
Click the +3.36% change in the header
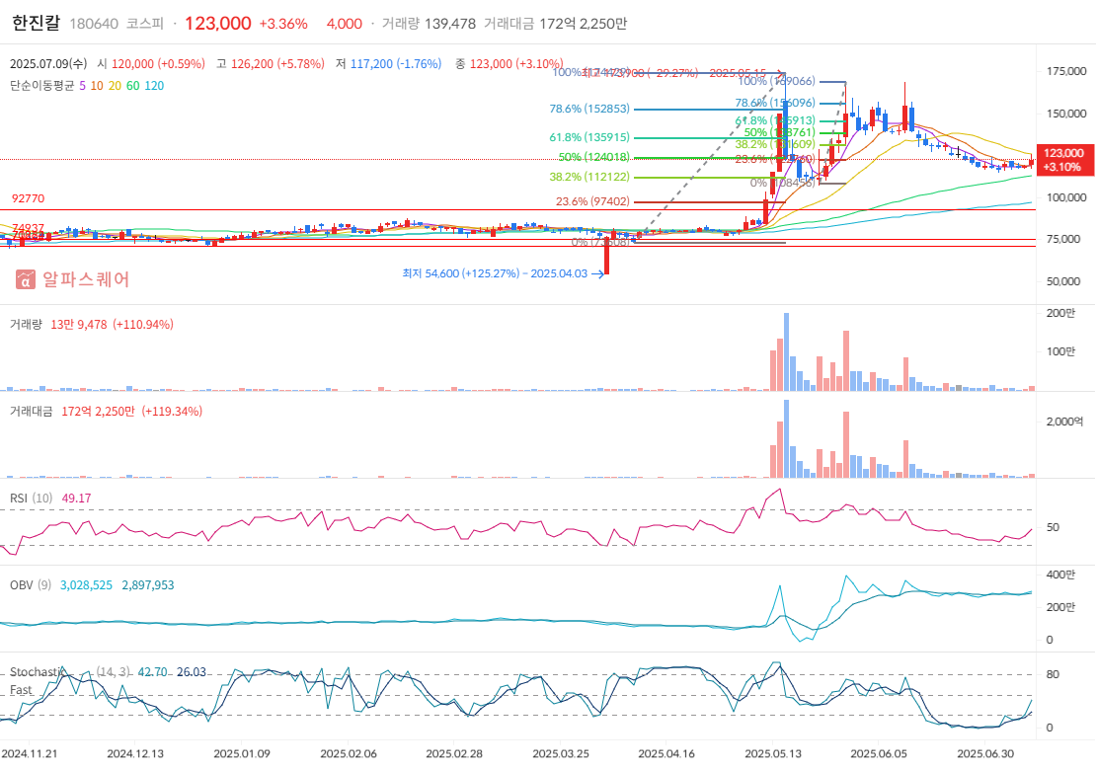point(283,24)
